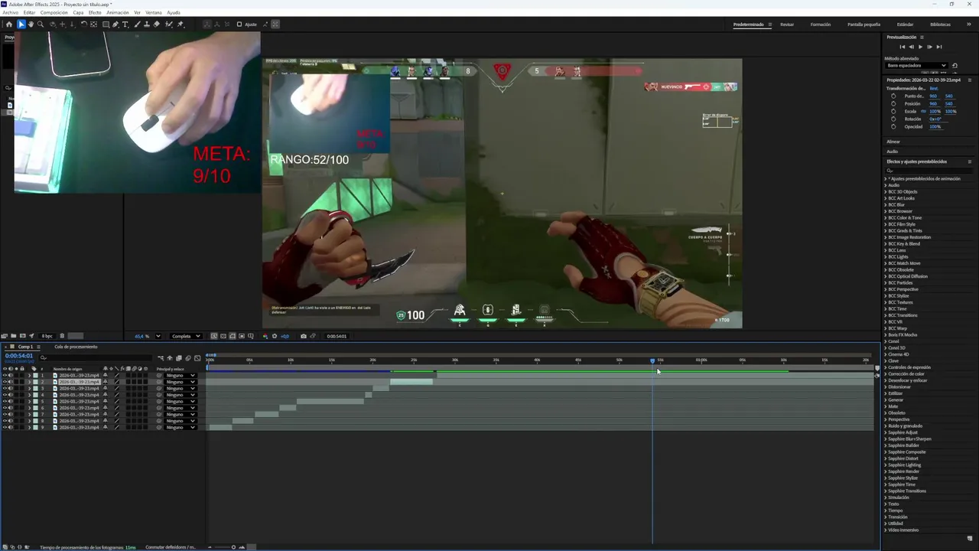Expand the Alinear panel section
The height and width of the screenshot is (551, 979).
pyautogui.click(x=893, y=142)
